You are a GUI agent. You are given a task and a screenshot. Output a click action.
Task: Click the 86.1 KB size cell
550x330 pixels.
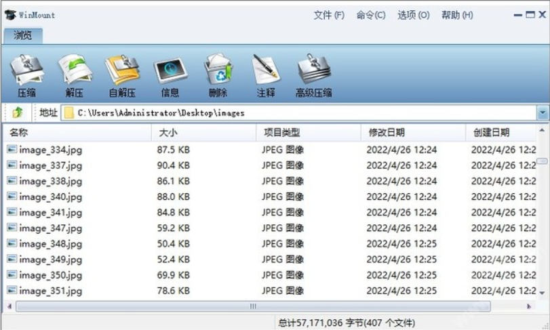(174, 181)
